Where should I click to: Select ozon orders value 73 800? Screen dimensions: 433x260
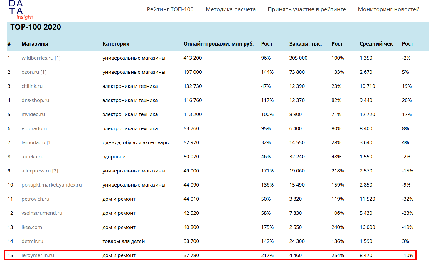297,72
